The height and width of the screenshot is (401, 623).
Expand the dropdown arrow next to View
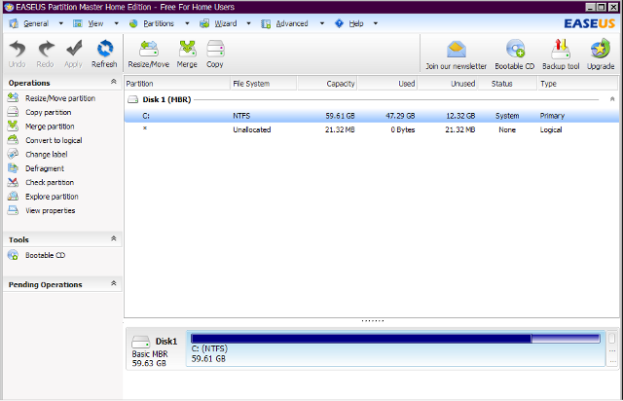(117, 23)
